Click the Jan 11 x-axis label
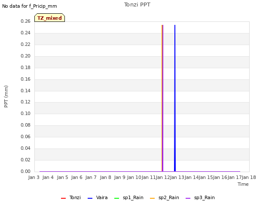The image size is (275, 206). click(148, 177)
